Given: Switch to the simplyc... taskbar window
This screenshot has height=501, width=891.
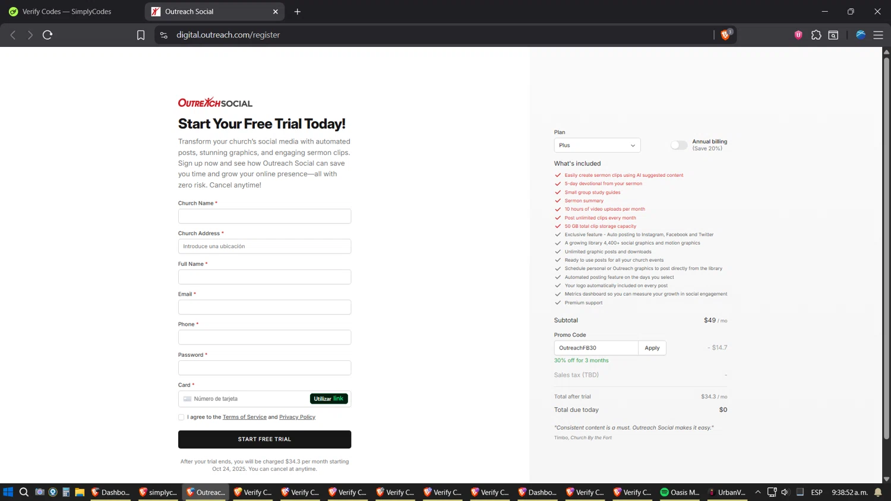Looking at the screenshot, I should point(158,492).
